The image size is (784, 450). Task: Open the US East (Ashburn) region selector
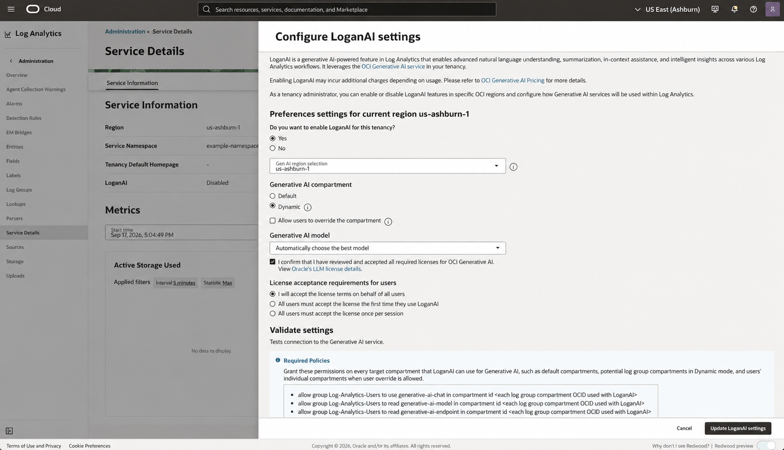pos(667,9)
